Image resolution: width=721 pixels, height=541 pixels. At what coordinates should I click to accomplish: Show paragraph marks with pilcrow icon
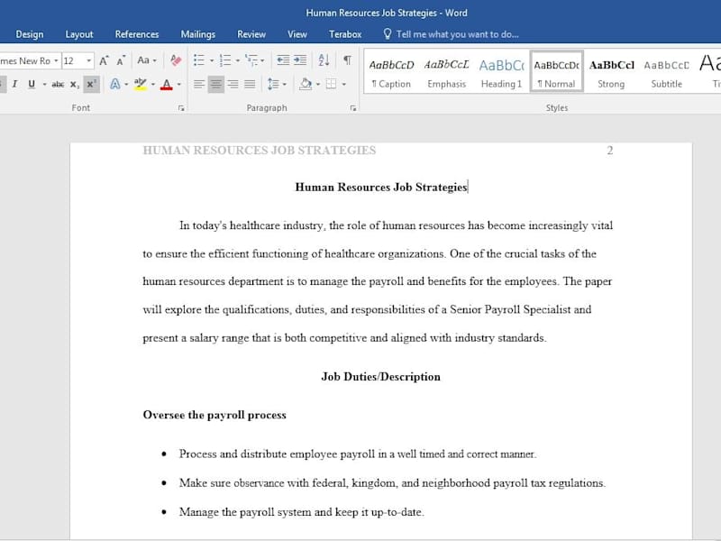tap(347, 60)
